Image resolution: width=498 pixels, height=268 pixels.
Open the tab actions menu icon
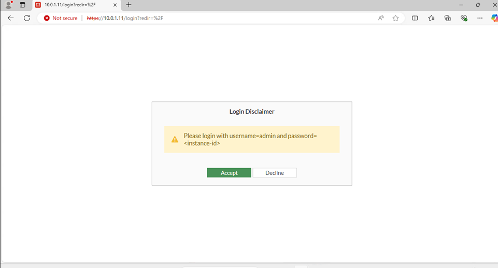[22, 5]
